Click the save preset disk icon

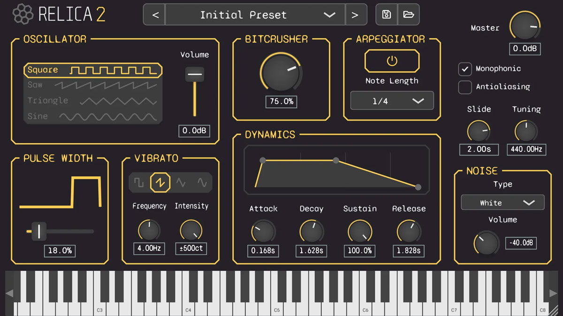(x=387, y=15)
